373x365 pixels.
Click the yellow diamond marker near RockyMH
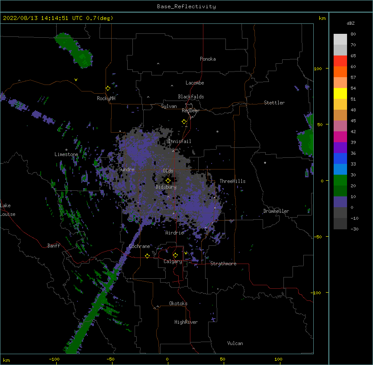(x=108, y=88)
